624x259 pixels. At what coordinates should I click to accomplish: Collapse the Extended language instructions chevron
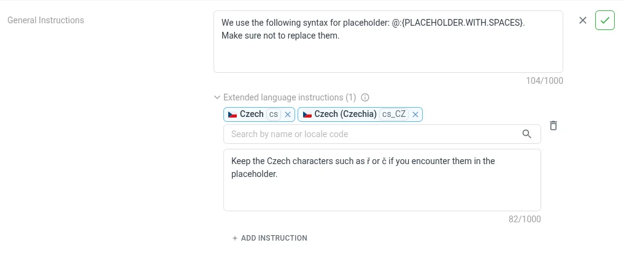click(217, 97)
